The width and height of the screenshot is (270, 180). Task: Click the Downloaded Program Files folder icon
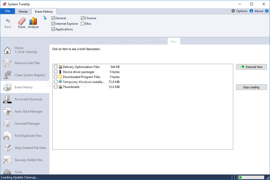pyautogui.click(x=60, y=77)
